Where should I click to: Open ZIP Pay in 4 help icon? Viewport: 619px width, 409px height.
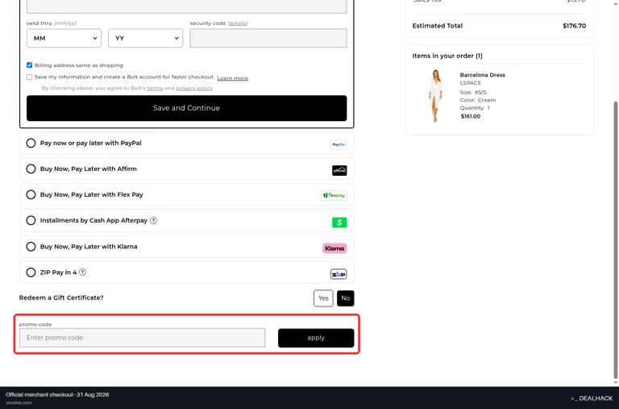coord(82,273)
